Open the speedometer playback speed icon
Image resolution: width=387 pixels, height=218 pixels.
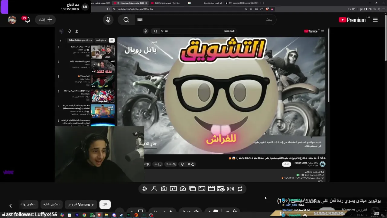pyautogui.click(x=183, y=189)
